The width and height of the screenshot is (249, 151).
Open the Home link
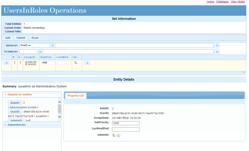[x=210, y=2]
